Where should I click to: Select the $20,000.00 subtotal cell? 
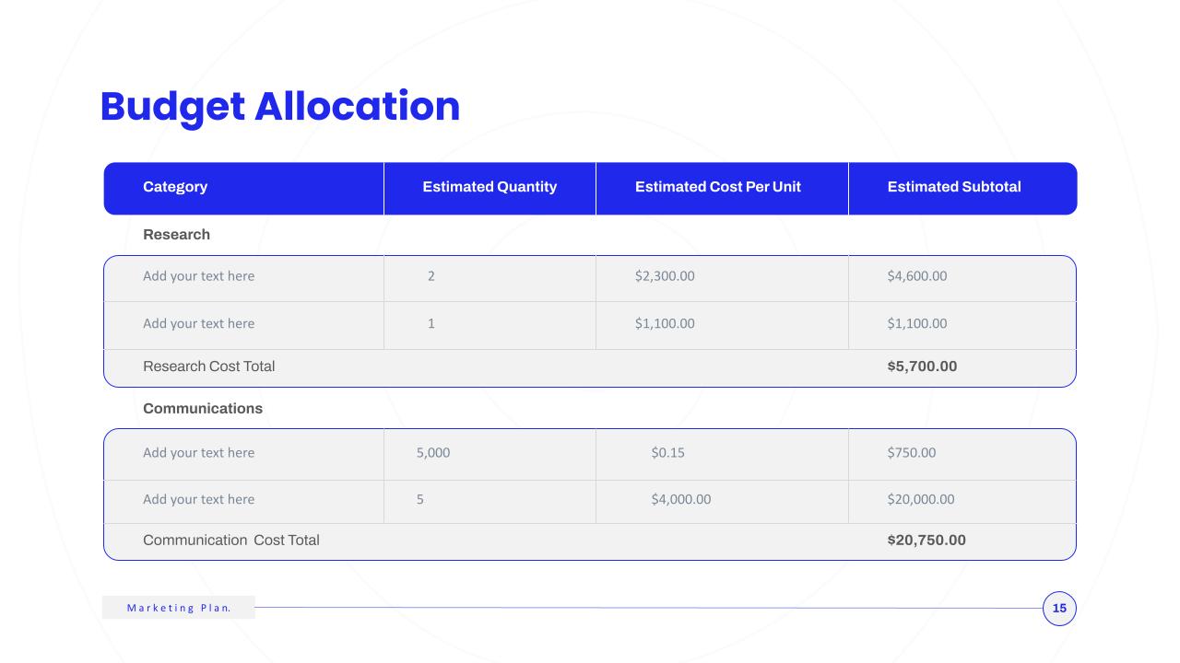(x=962, y=502)
